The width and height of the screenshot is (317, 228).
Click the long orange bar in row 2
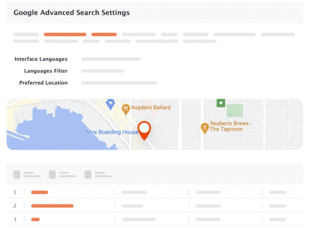point(52,206)
